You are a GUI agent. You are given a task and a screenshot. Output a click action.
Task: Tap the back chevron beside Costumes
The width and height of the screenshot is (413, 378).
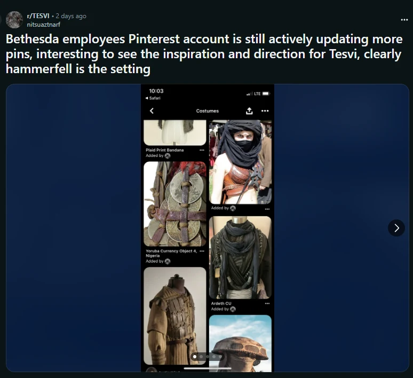(x=152, y=111)
